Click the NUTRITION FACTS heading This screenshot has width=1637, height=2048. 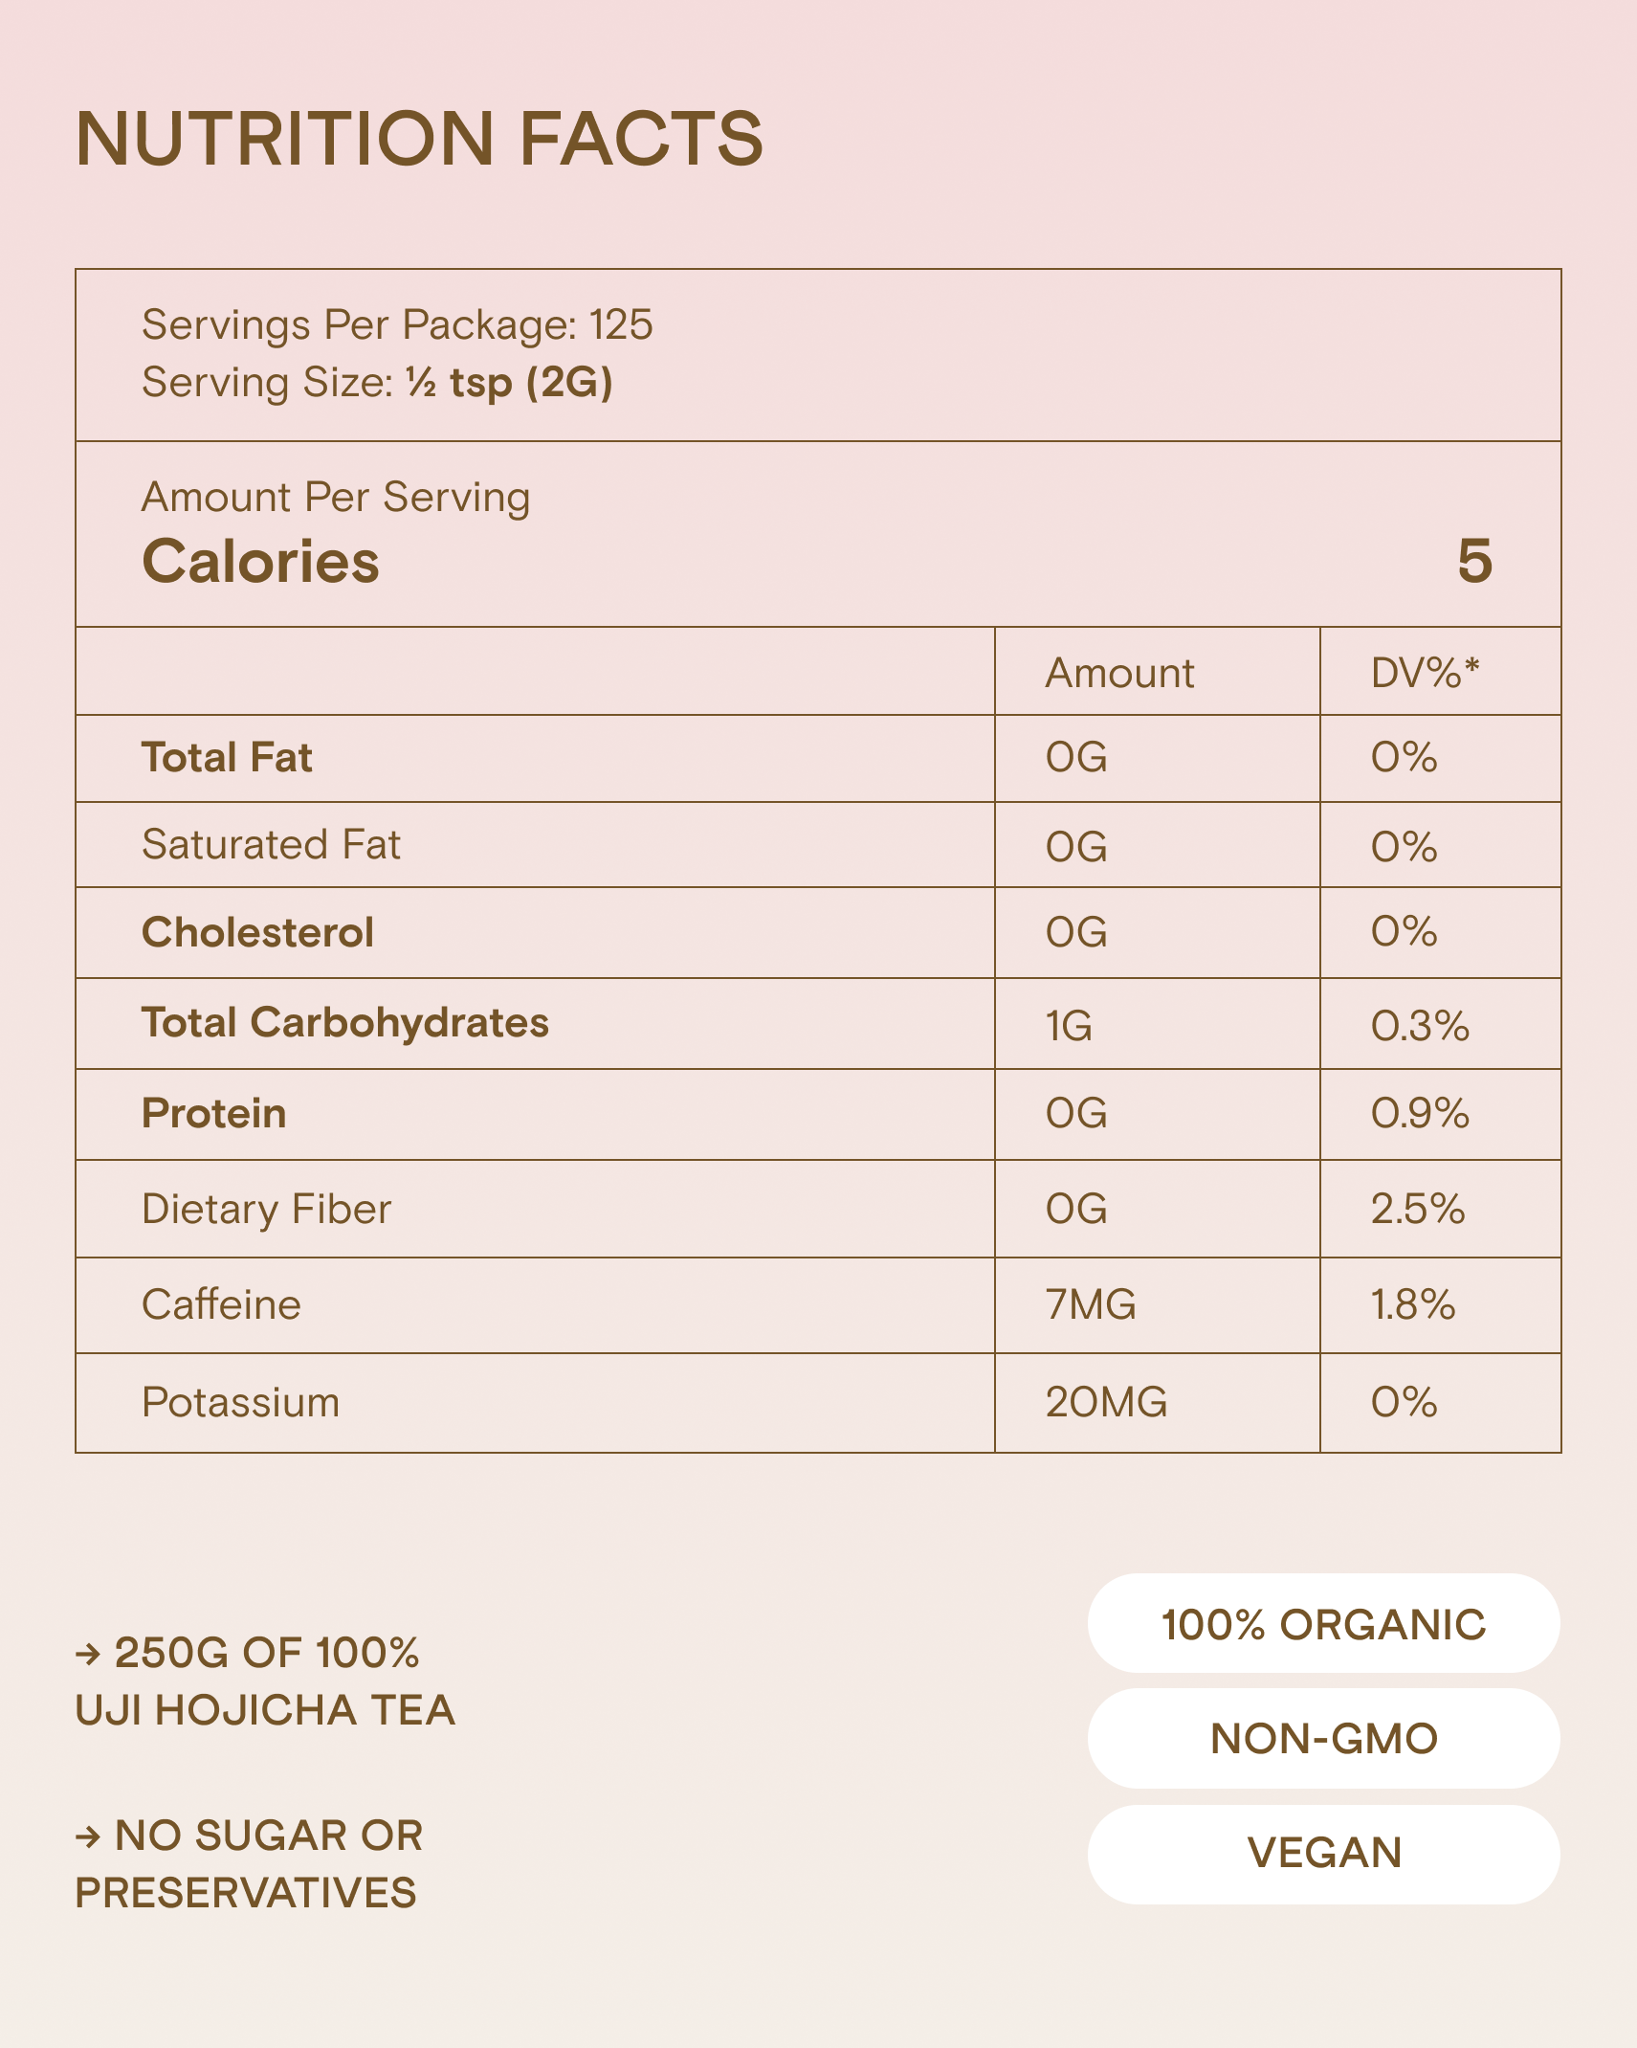click(x=419, y=140)
